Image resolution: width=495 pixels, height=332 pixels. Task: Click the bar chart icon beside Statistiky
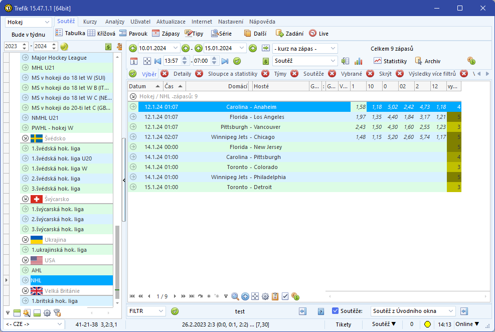tap(358, 61)
